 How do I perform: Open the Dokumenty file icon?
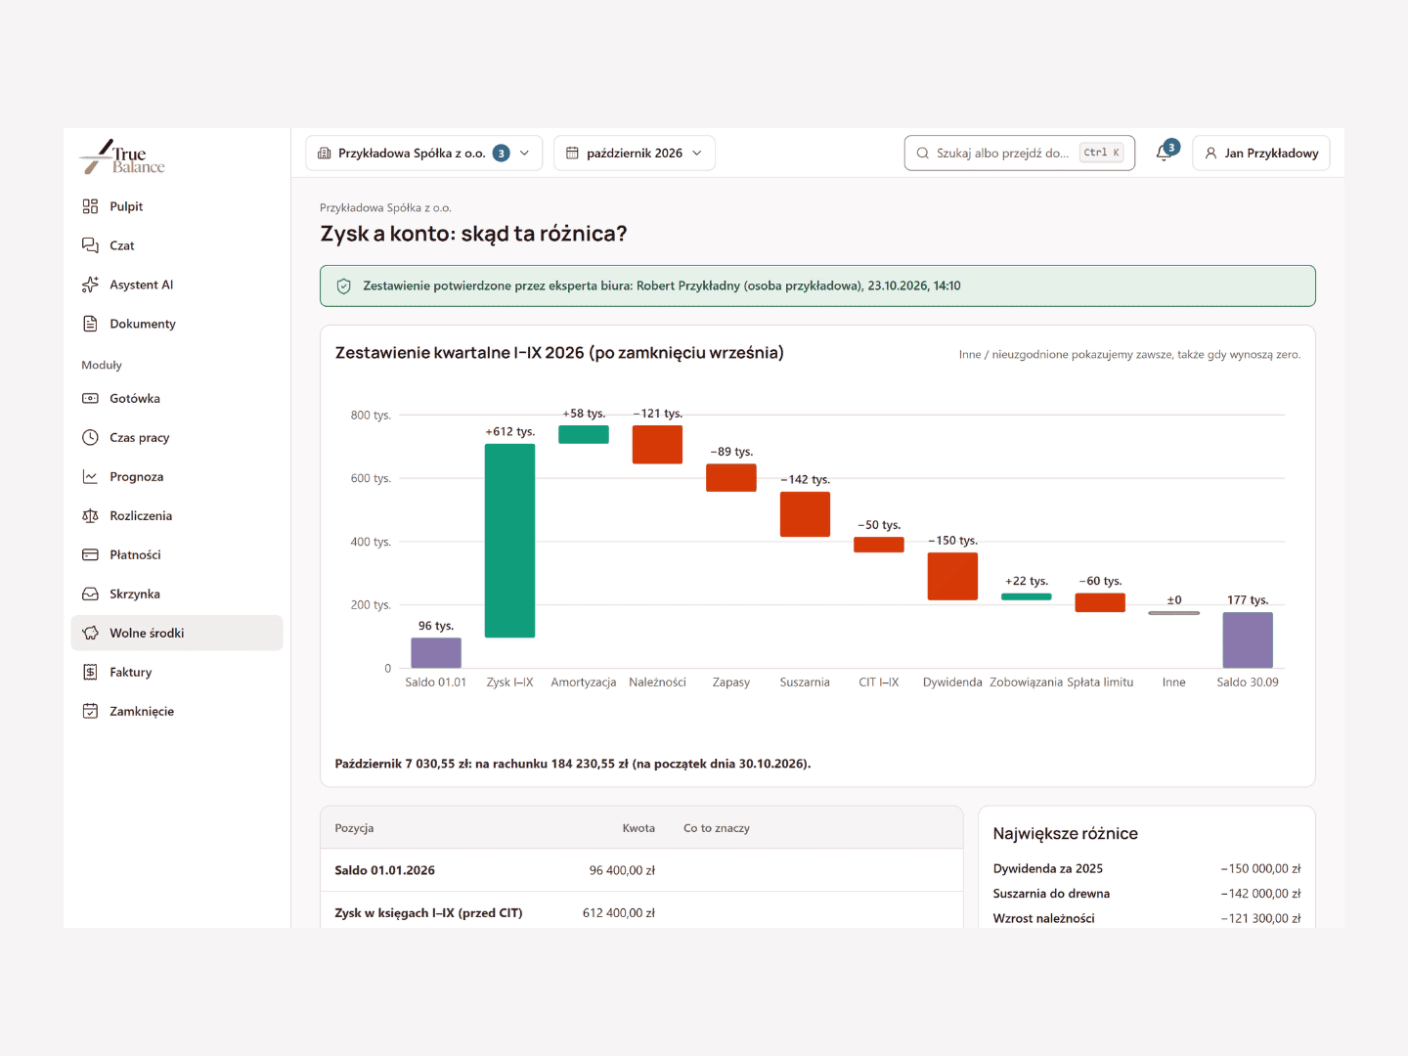point(90,324)
